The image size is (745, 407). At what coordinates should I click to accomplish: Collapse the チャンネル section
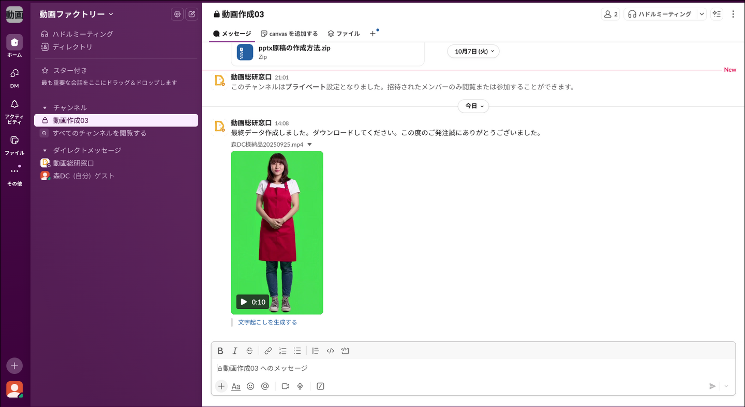click(x=44, y=108)
